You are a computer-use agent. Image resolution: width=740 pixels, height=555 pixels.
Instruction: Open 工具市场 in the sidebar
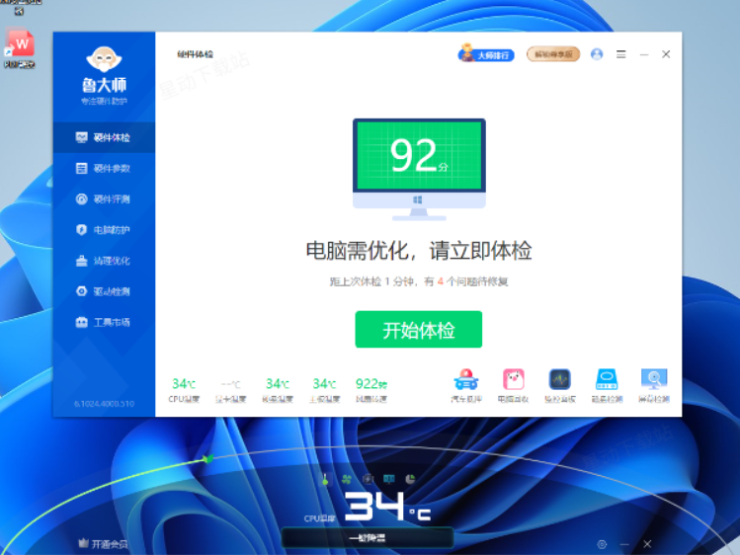104,322
